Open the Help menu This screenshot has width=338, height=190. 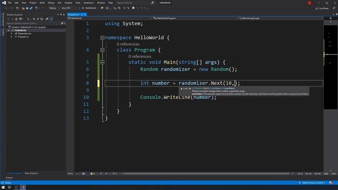[x=110, y=3]
